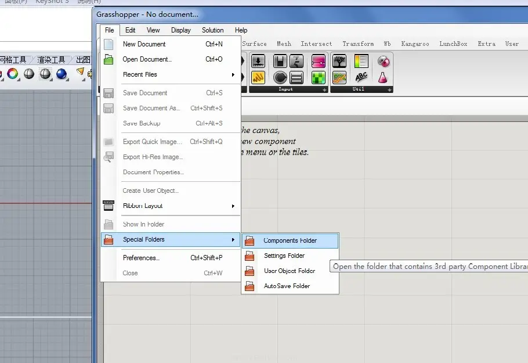
Task: Expand the Recent Files submenu
Action: (x=171, y=74)
